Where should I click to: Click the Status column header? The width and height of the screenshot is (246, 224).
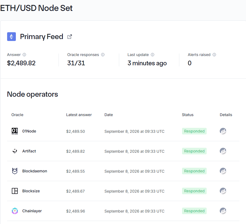188,115
